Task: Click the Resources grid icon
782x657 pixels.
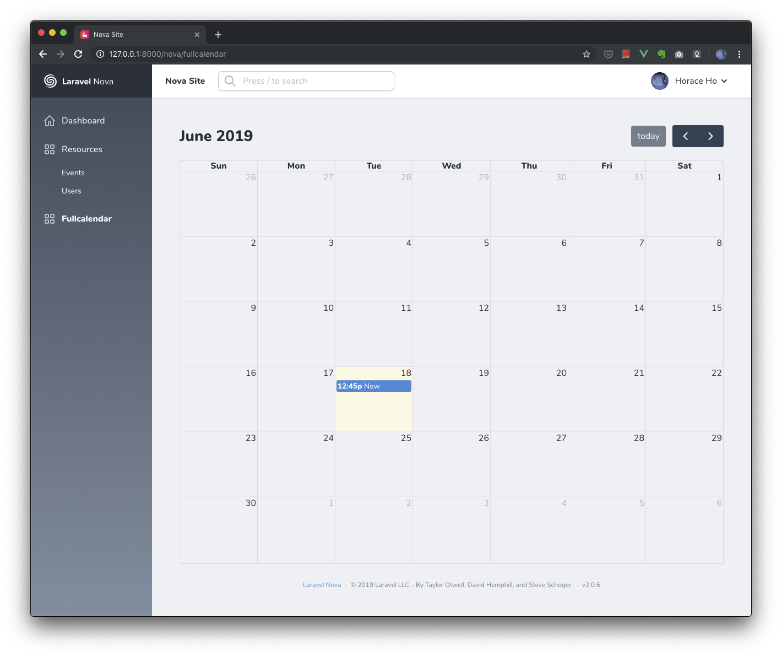Action: click(x=50, y=149)
